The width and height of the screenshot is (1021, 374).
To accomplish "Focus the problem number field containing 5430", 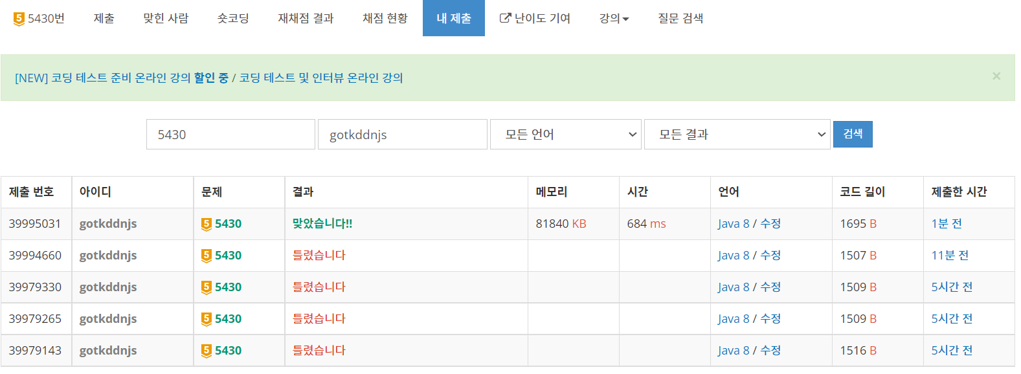I will [230, 134].
